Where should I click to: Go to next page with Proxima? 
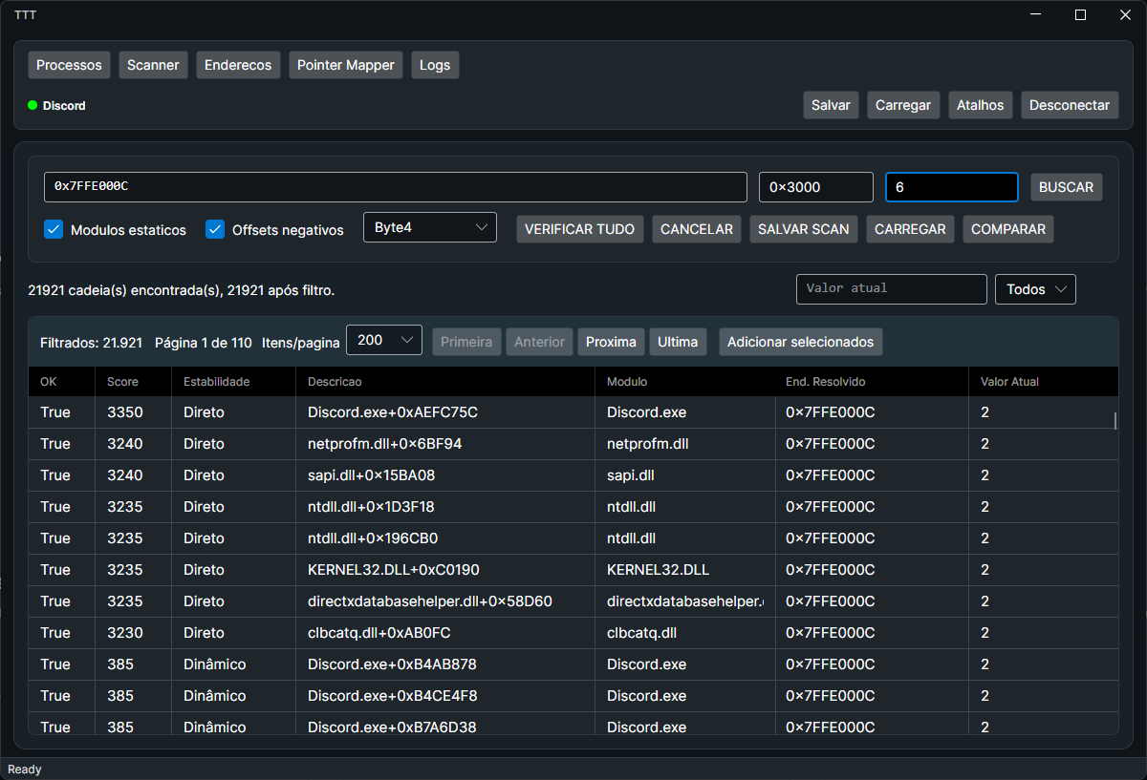[x=611, y=342]
